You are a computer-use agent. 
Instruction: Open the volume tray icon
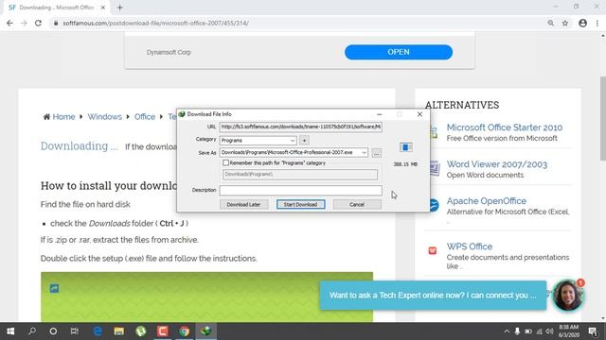click(x=549, y=331)
